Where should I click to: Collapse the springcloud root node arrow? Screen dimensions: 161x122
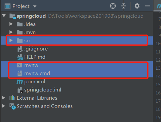click(4, 16)
